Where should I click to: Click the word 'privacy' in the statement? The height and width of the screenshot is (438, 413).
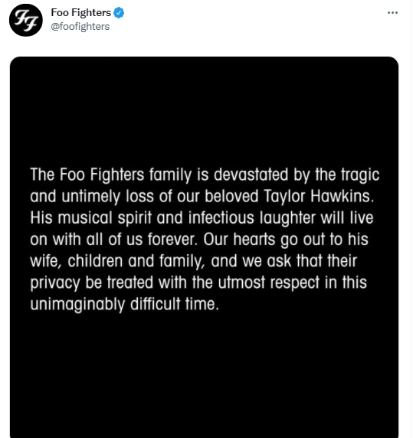point(55,283)
